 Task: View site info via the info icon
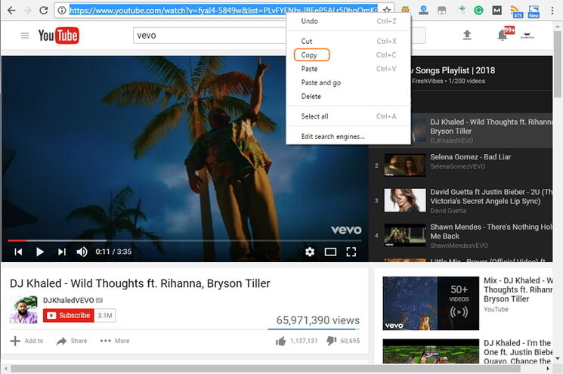click(62, 11)
